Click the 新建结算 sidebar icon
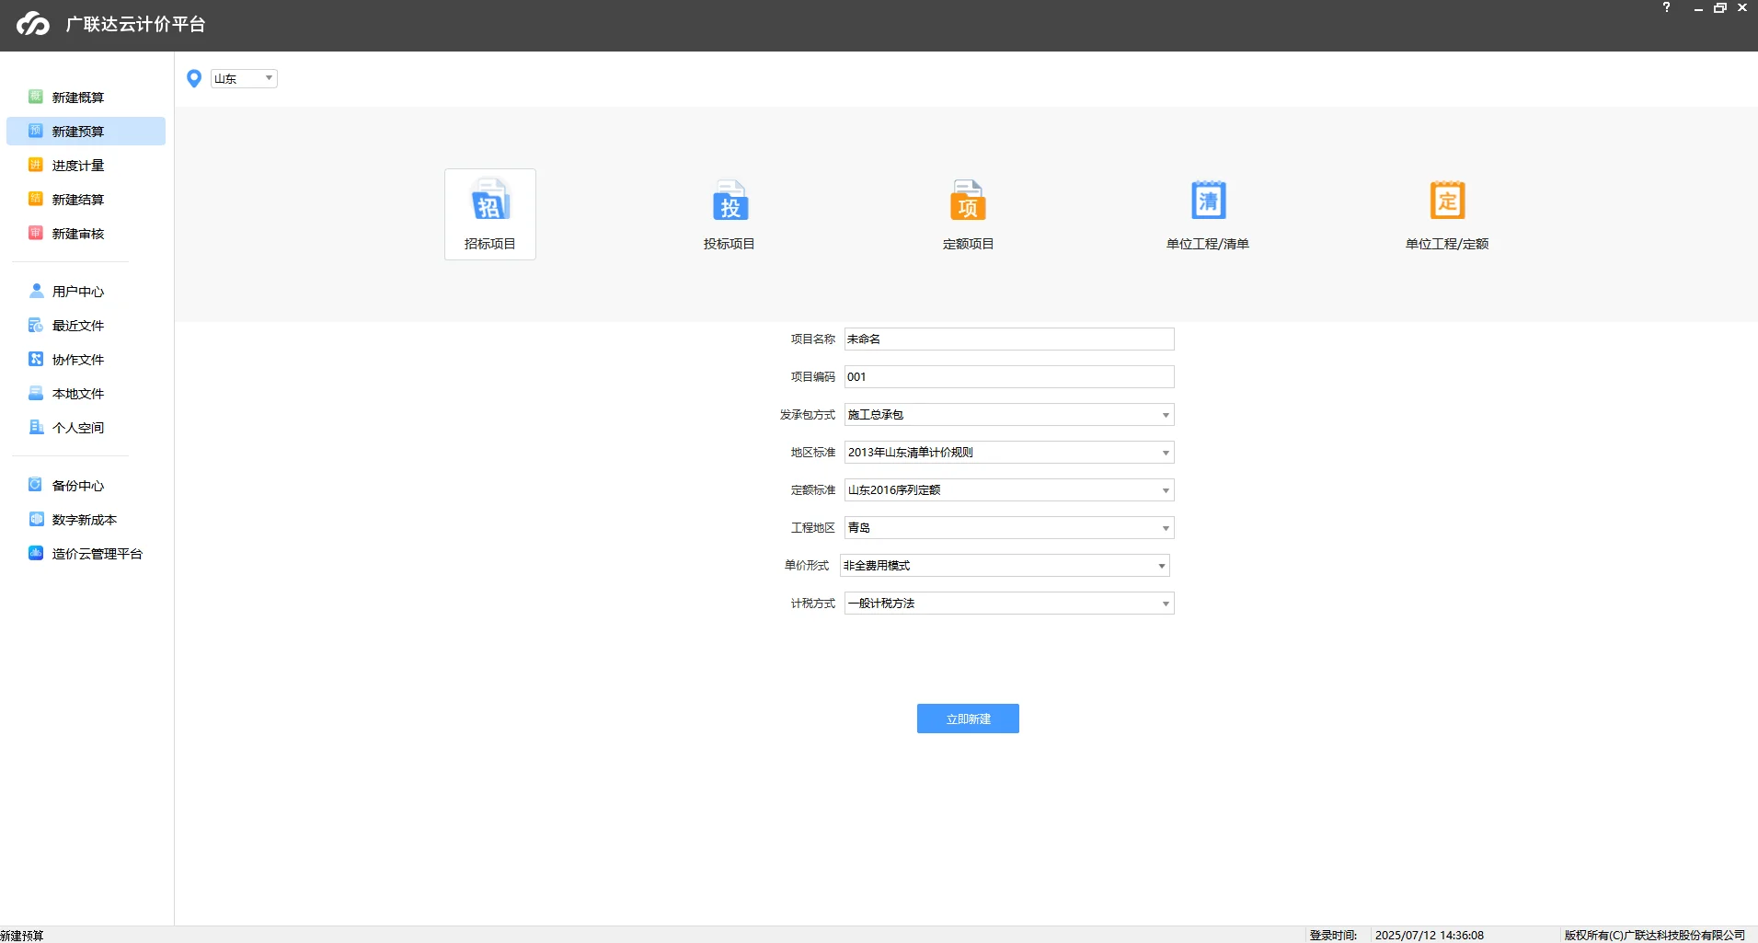Viewport: 1758px width, 943px height. (x=36, y=199)
